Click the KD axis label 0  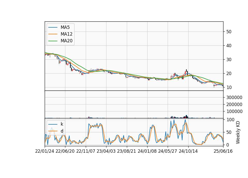coord(228,145)
